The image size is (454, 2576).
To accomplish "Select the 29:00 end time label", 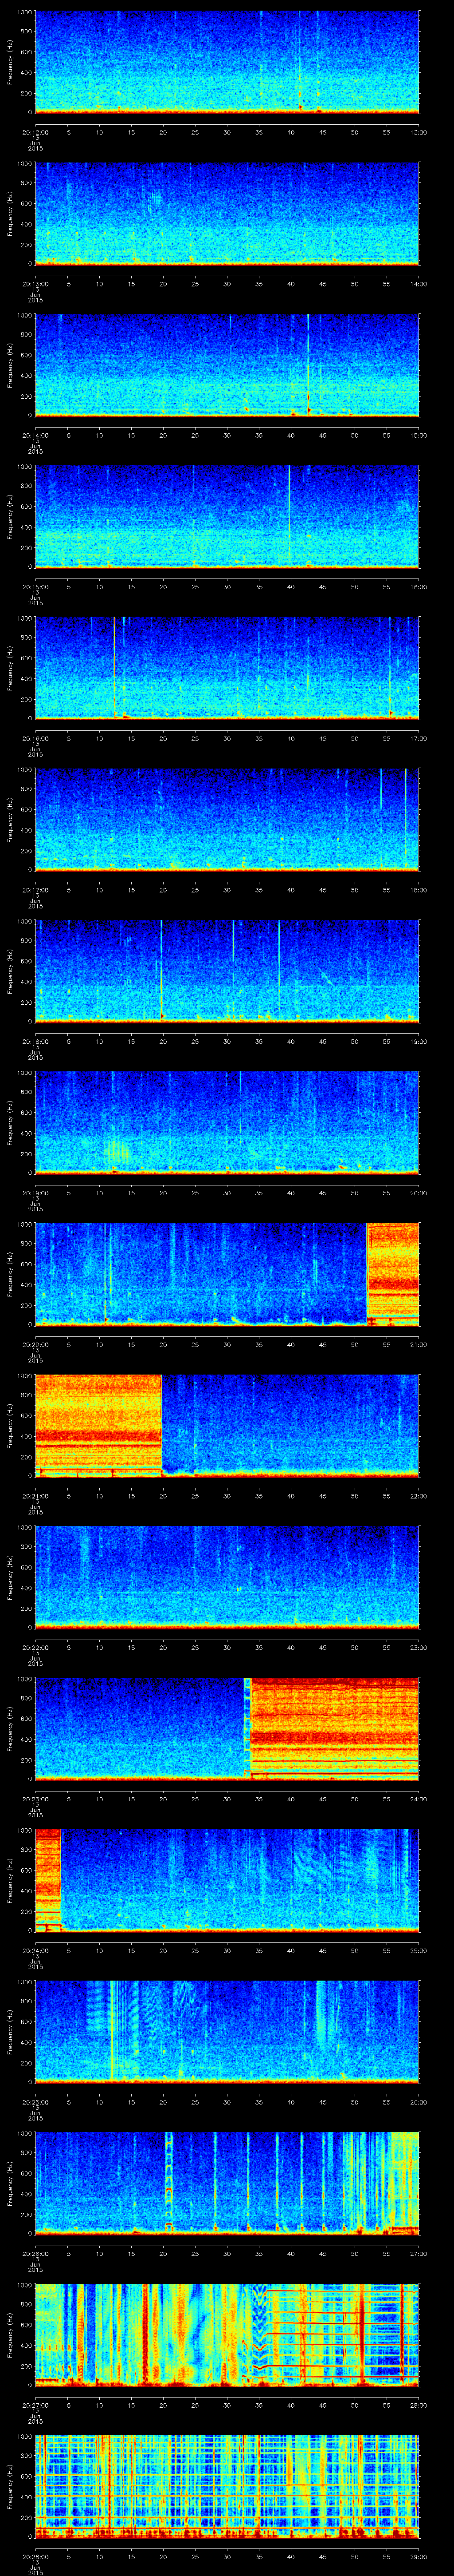I will point(418,2556).
